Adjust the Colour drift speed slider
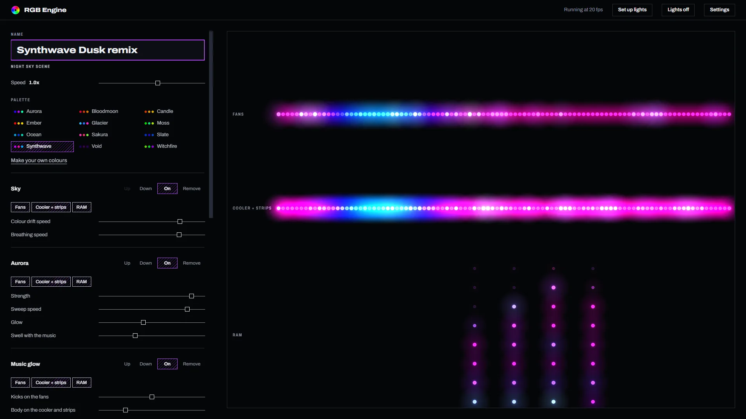Screen dimensions: 746x419 [x=180, y=222]
